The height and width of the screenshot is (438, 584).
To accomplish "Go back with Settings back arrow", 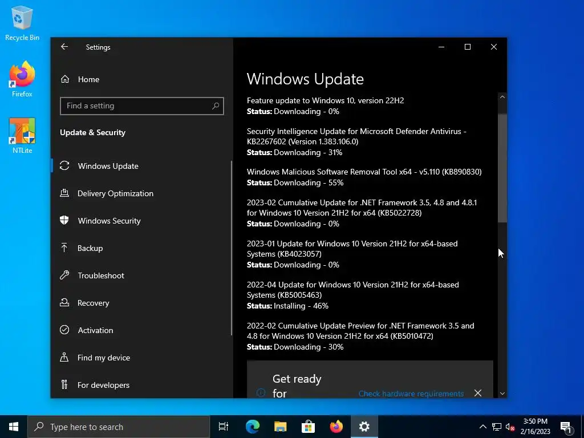I will [64, 47].
